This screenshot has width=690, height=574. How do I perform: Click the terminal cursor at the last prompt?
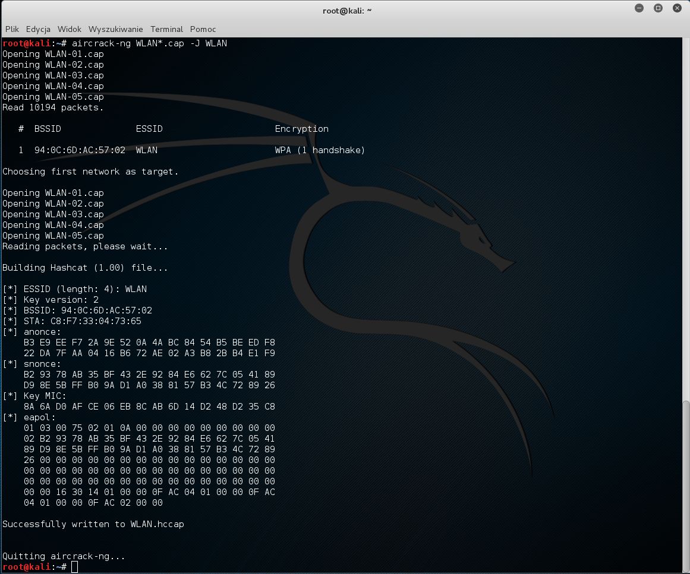coord(74,567)
